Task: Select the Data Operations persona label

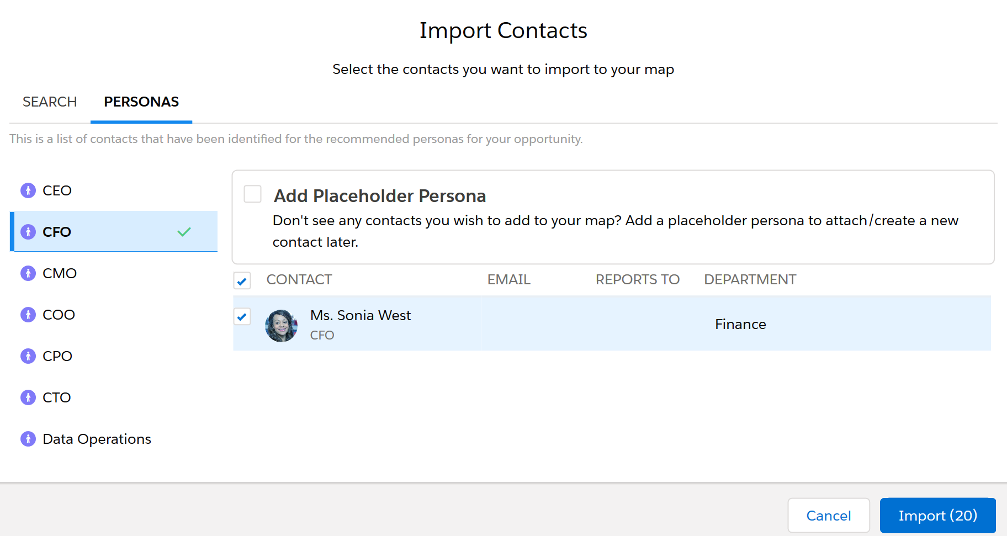Action: click(97, 439)
